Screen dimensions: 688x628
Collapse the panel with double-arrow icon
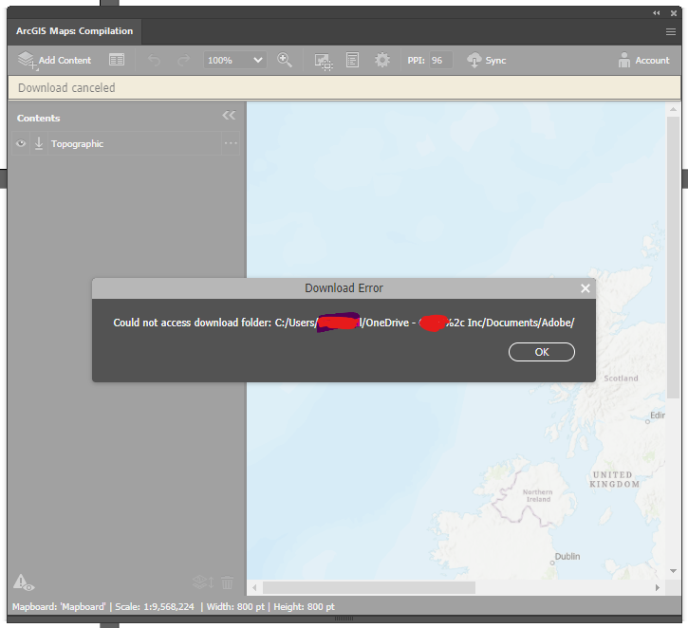[657, 13]
